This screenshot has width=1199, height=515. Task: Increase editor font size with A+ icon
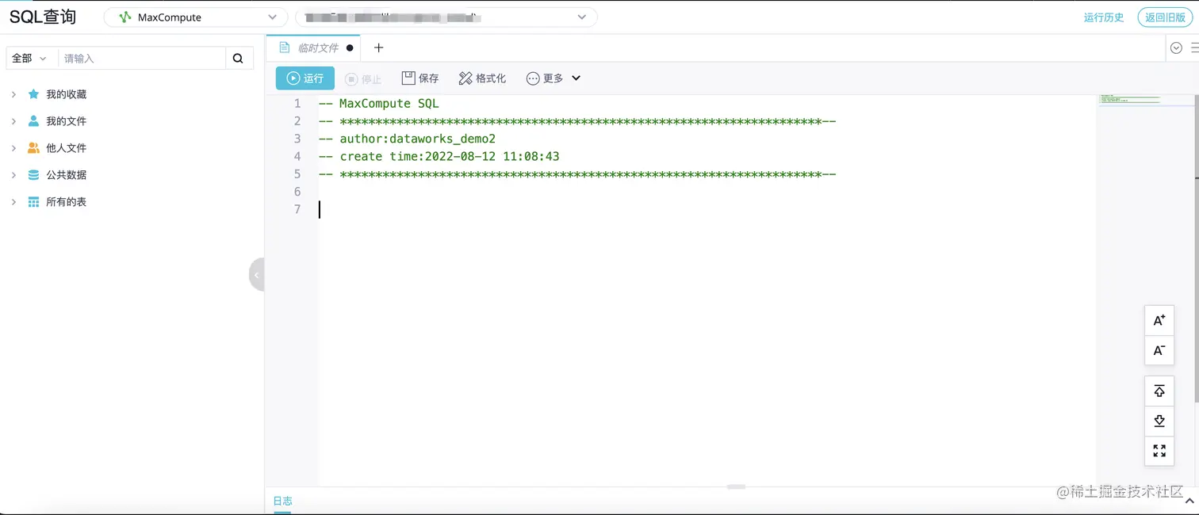point(1159,320)
